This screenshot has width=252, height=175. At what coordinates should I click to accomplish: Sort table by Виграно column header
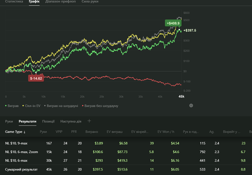tap(92, 132)
